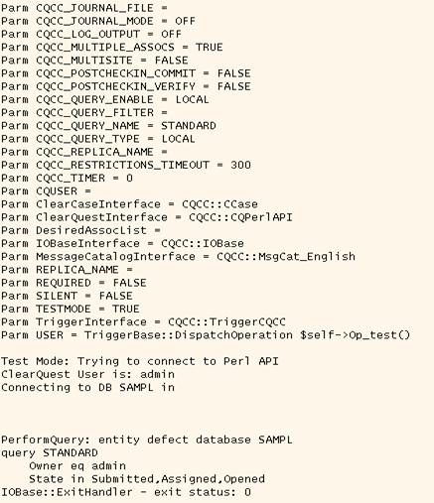The height and width of the screenshot is (503, 434).
Task: Click the CQCC_POSTCHECKIN_VERIFY parameter line
Action: [126, 86]
